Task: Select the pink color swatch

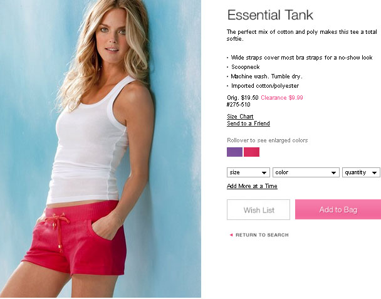Action: tap(251, 152)
